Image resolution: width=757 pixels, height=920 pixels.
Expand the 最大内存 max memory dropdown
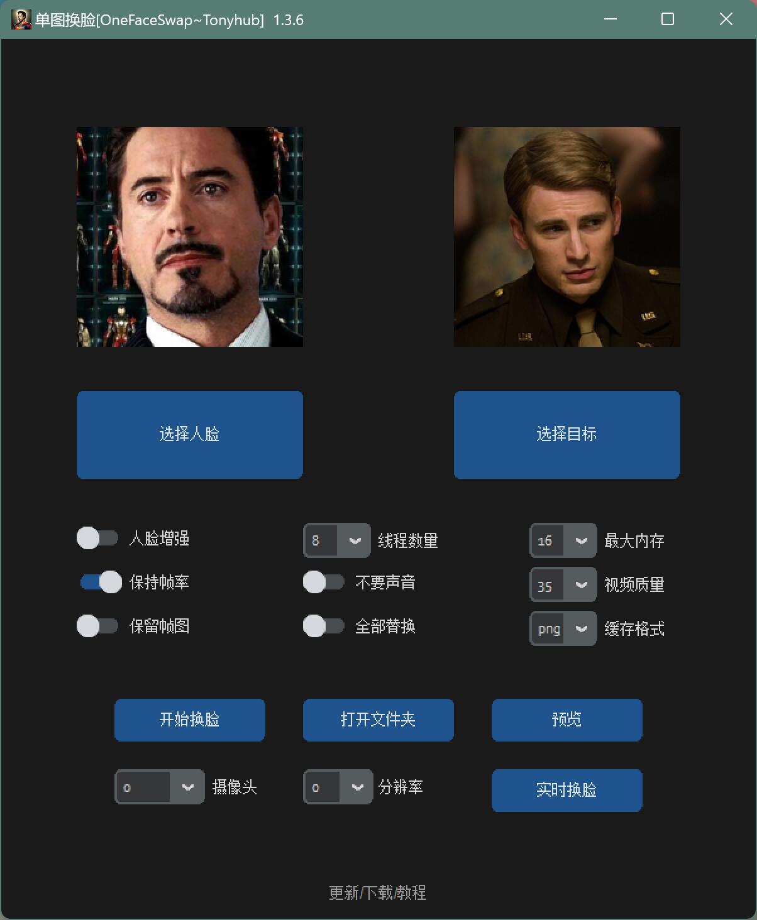pyautogui.click(x=563, y=540)
